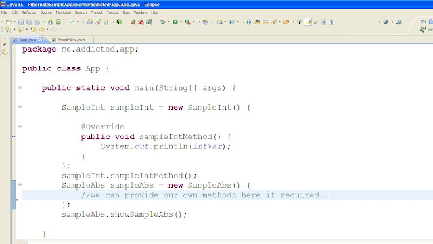433x244 pixels.
Task: Click on "sampleAbs.showSampleAbs();" line
Action: (x=124, y=214)
